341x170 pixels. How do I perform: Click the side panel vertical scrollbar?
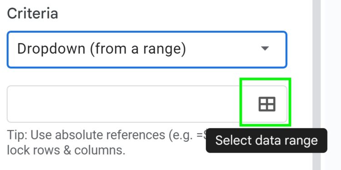[x=316, y=85]
